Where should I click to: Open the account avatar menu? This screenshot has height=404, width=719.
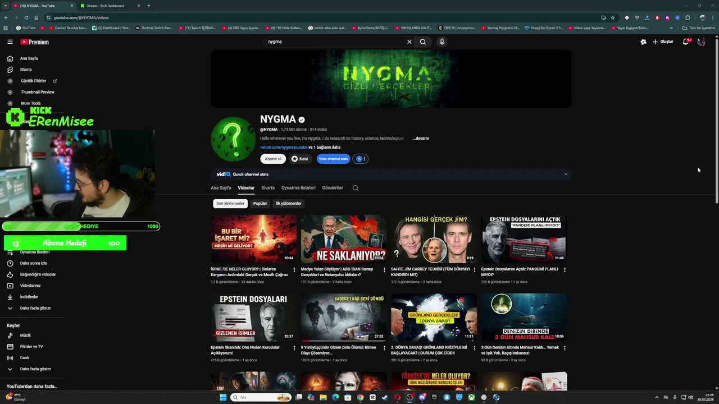701,42
